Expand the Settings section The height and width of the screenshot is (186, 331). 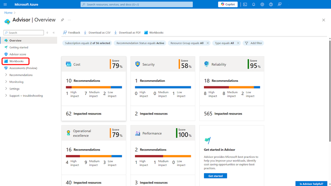pyautogui.click(x=14, y=89)
